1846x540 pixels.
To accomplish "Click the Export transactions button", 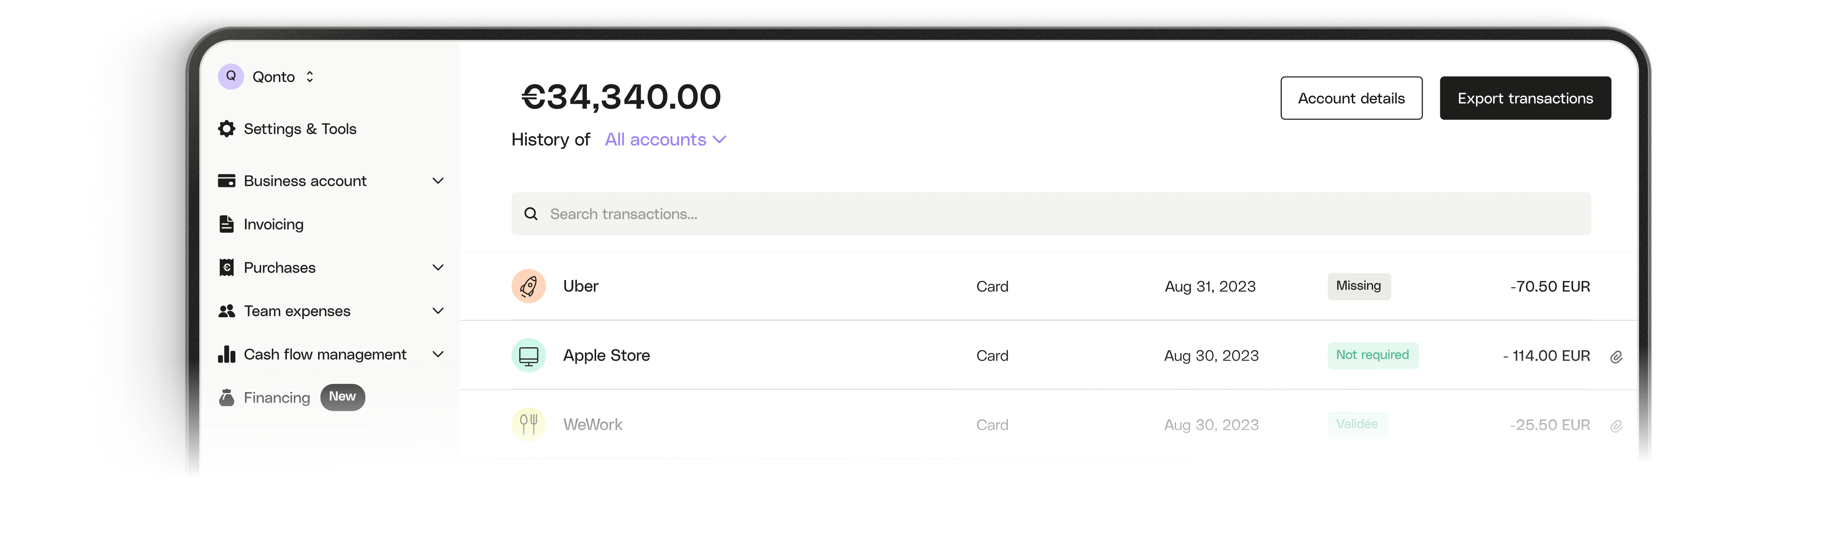I will coord(1525,98).
